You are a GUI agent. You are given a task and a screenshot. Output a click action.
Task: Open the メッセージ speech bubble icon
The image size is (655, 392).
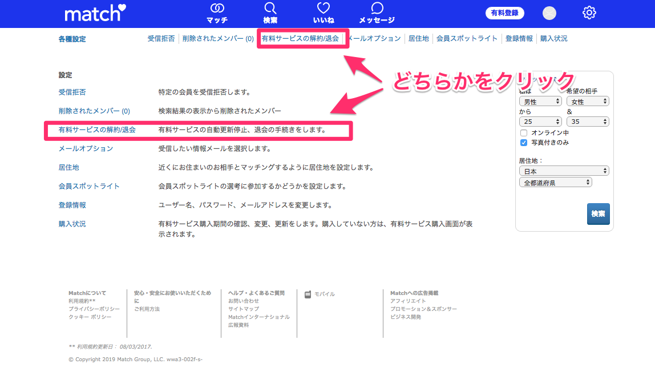pos(377,8)
